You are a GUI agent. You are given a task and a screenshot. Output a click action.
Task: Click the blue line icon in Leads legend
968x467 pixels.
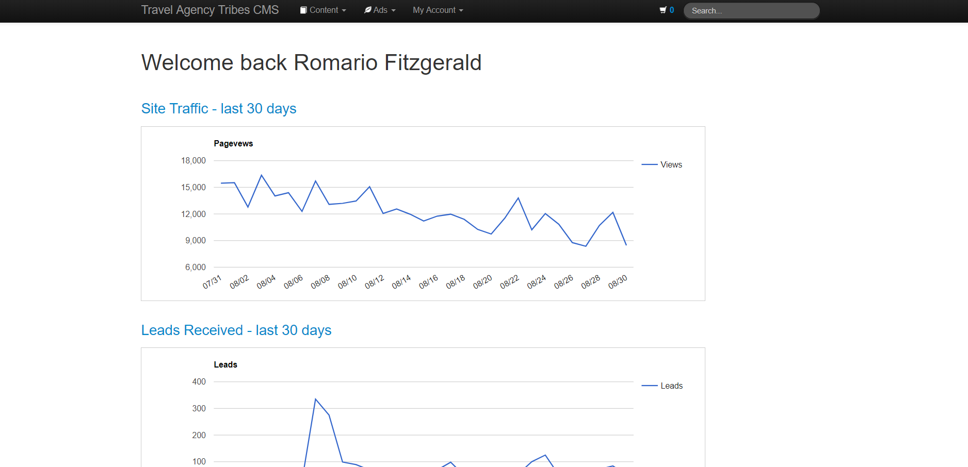coord(649,386)
